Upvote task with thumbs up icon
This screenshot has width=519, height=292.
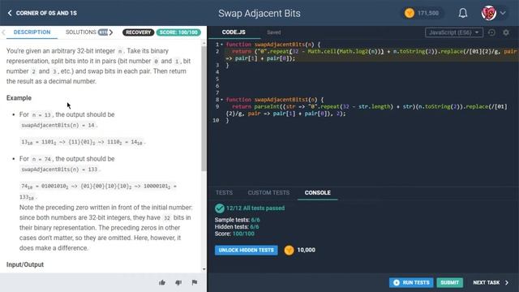162,282
